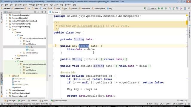Click the Make Project icon beside run configuration

tap(145, 9)
